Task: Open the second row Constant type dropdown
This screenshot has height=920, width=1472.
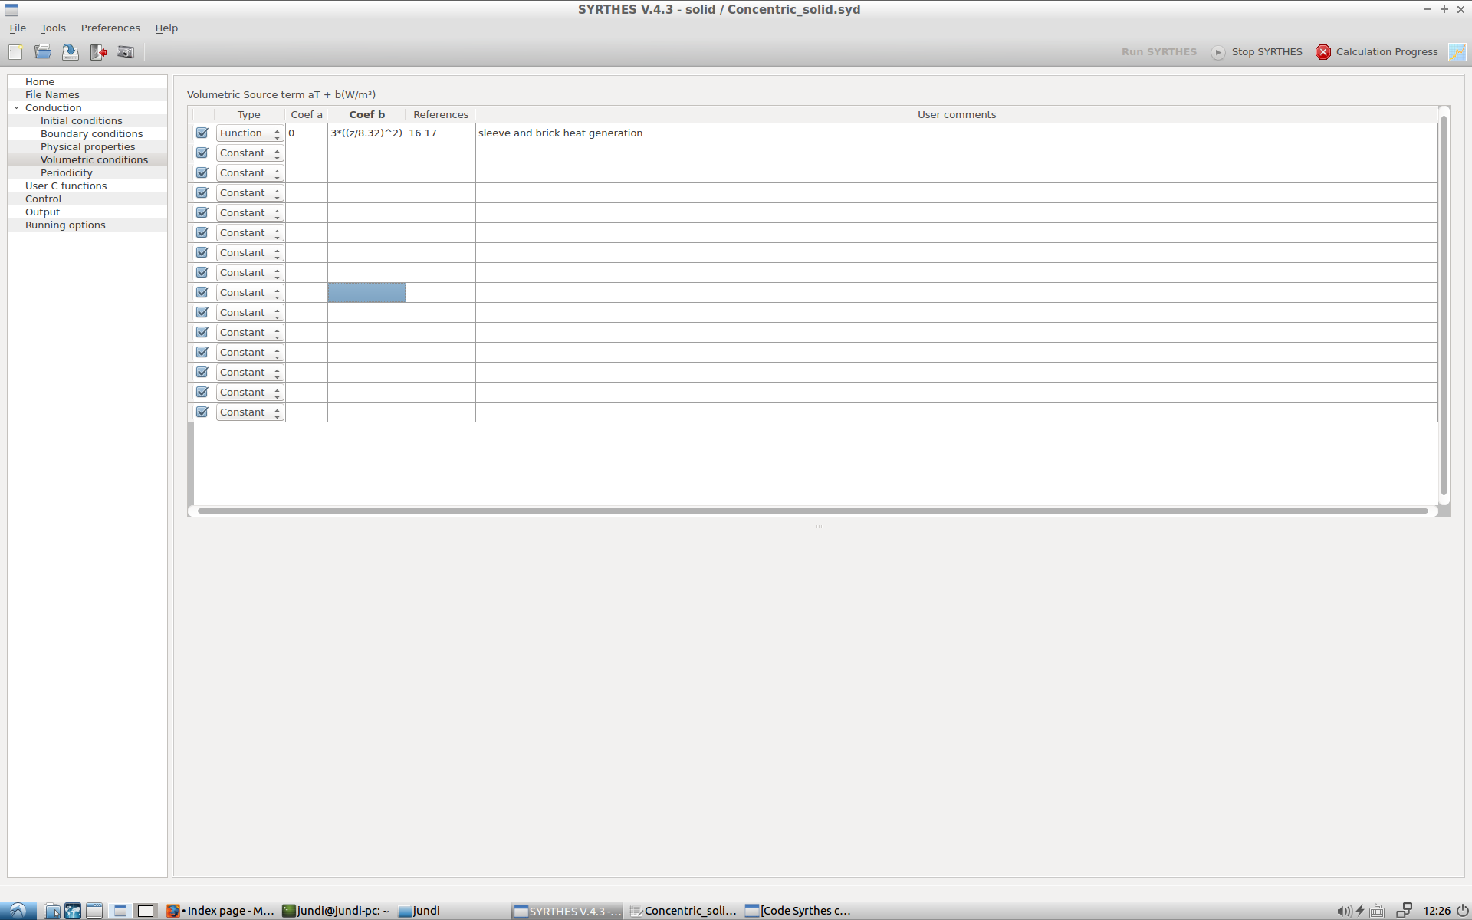Action: click(249, 153)
